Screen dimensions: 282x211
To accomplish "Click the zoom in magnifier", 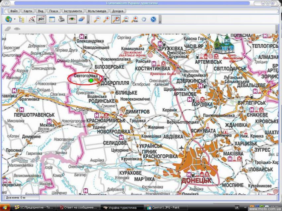I will click(106, 19).
